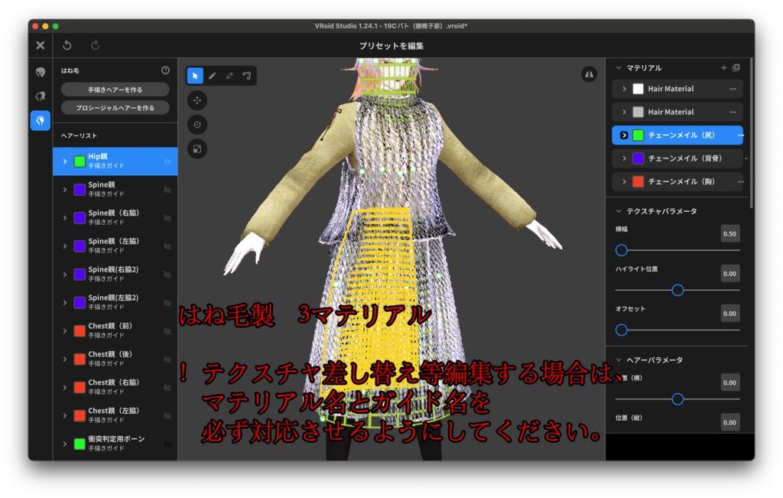Switch to the hairstyle sidebar tab

pyautogui.click(x=40, y=96)
